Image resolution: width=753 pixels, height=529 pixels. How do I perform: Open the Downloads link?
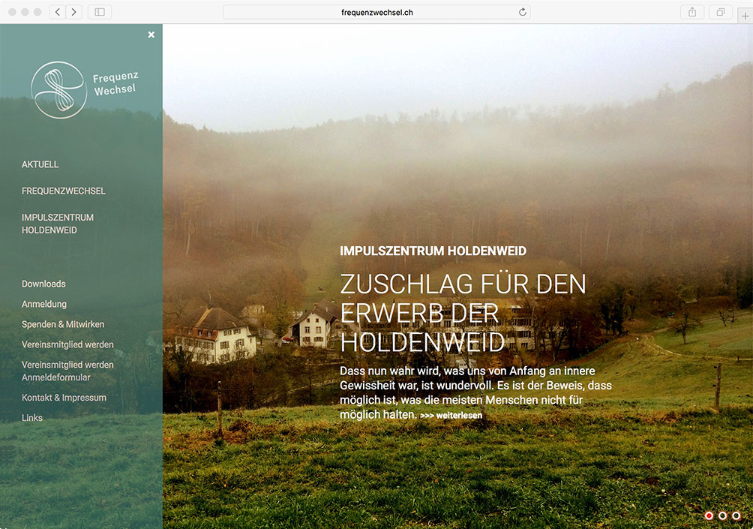43,284
